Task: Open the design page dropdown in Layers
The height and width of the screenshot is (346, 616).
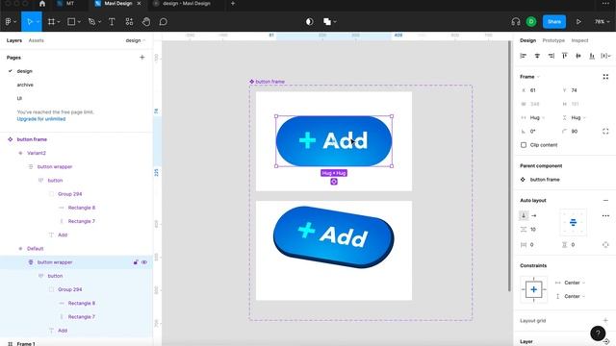Action: (x=136, y=40)
